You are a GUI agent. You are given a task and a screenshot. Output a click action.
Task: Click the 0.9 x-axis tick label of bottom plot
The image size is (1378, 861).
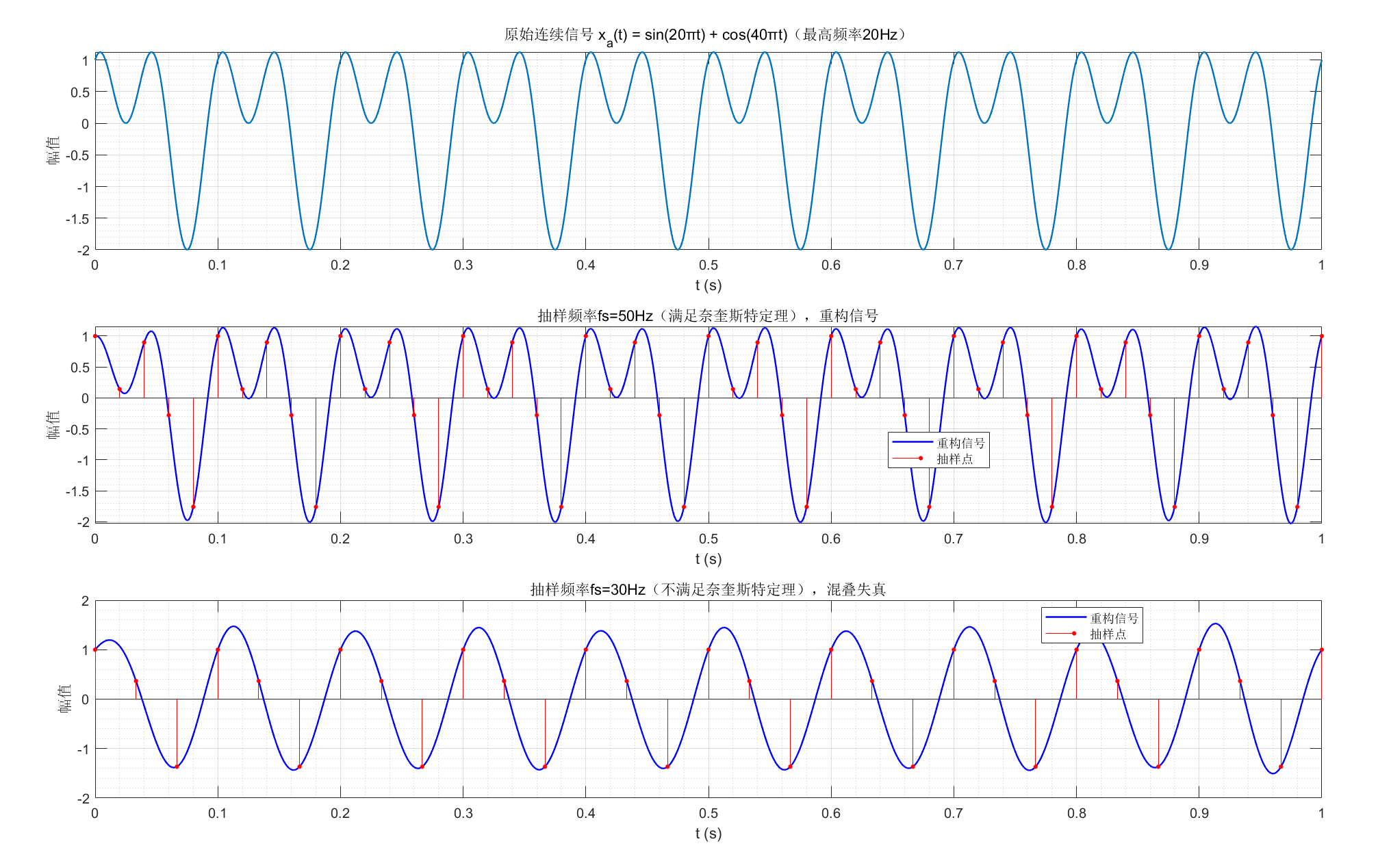pyautogui.click(x=1199, y=813)
